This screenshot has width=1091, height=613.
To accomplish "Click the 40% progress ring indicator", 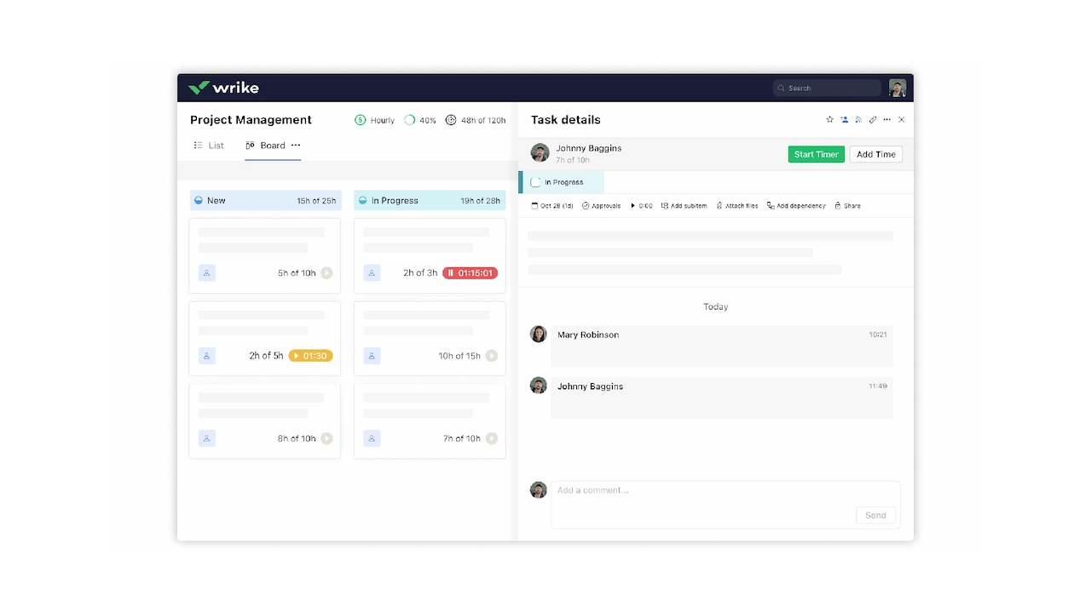I will [410, 120].
